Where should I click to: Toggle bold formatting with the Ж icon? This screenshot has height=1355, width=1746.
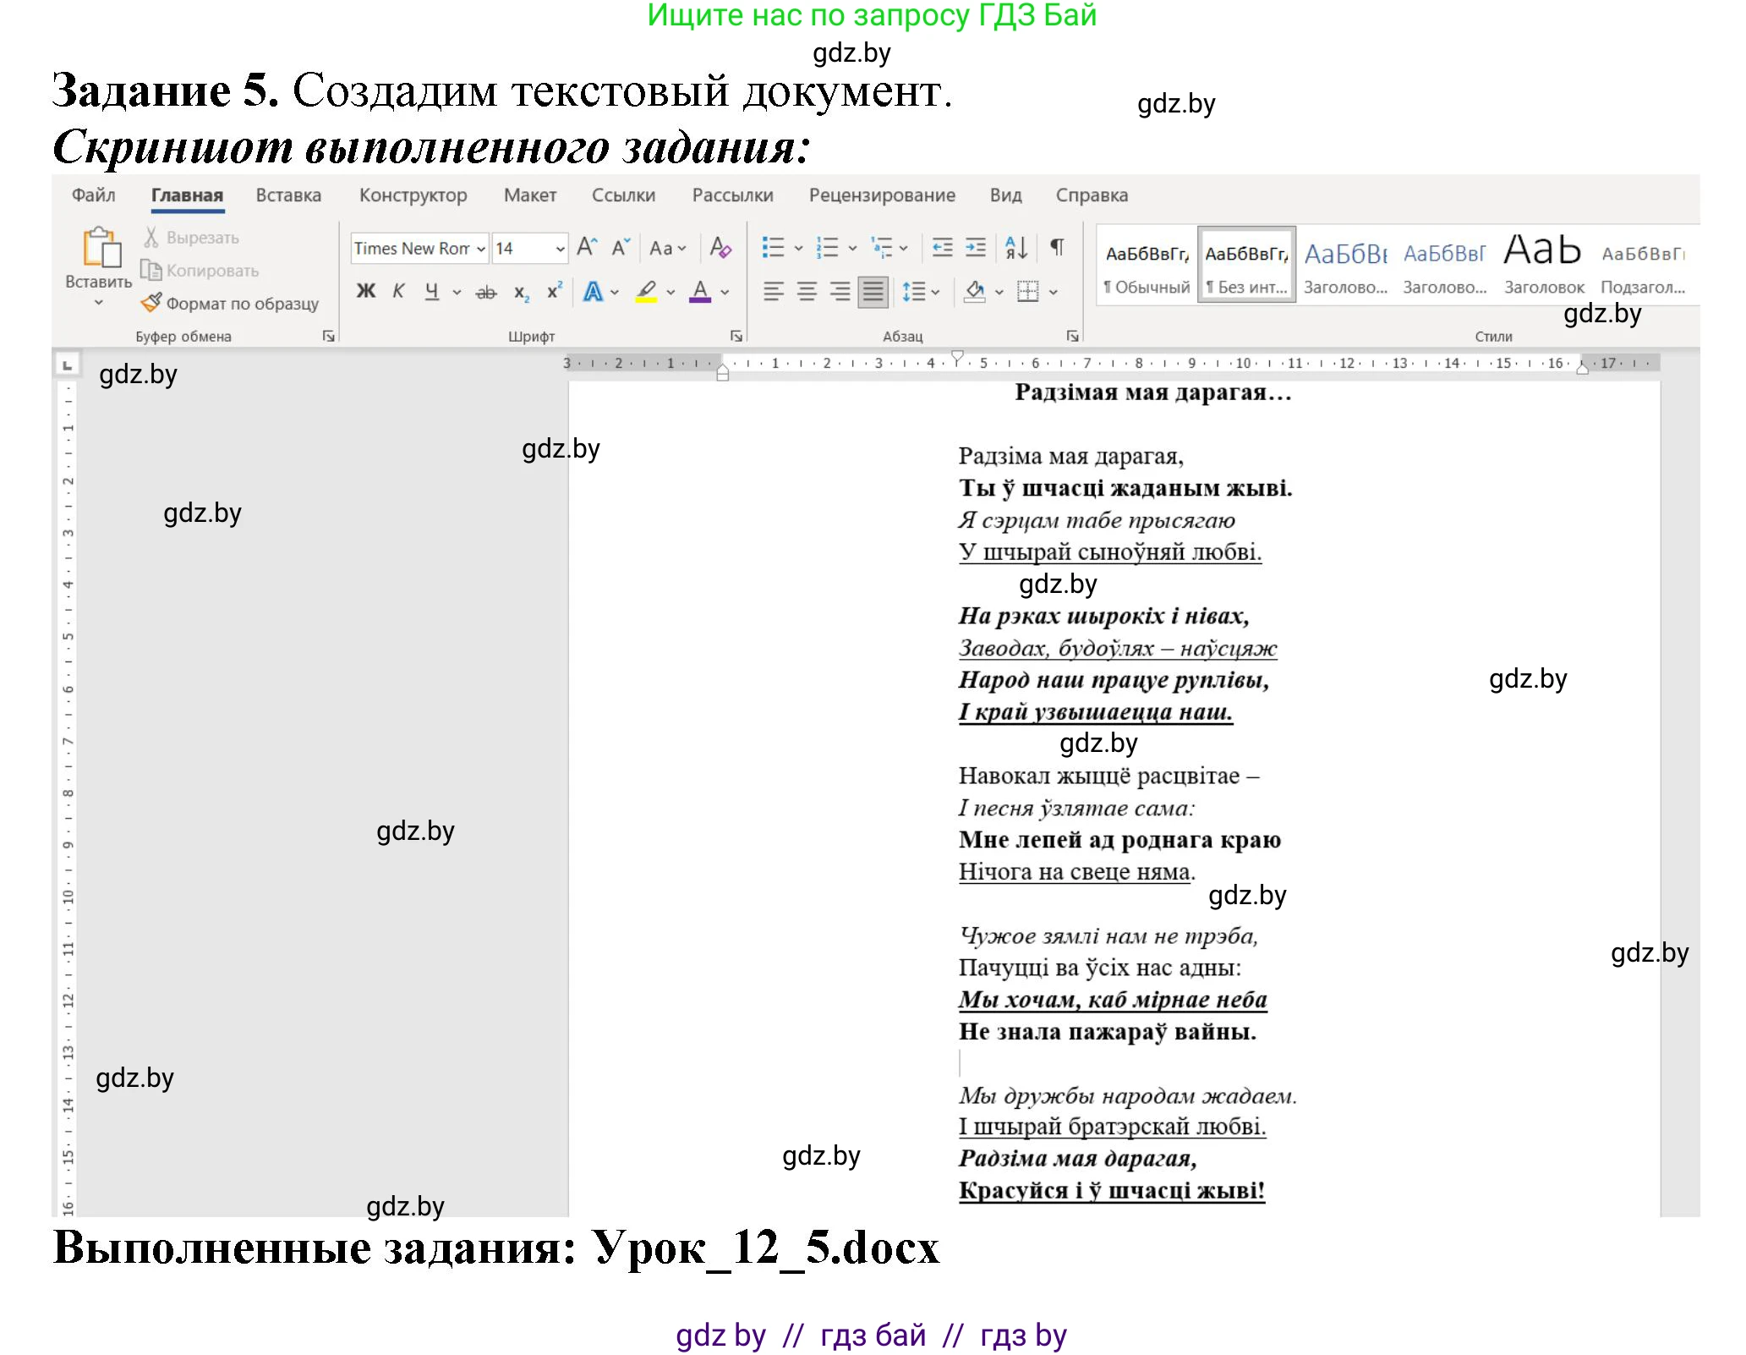[366, 290]
